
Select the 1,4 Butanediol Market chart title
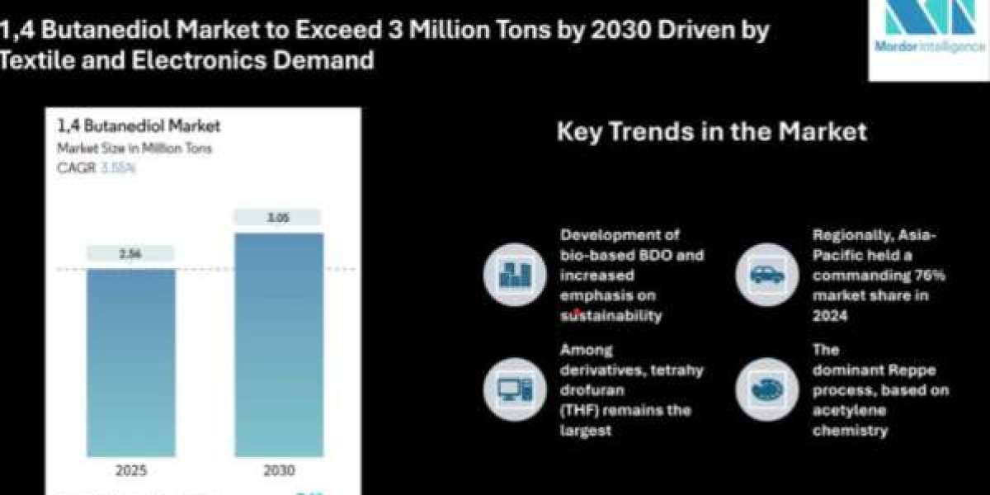point(139,127)
